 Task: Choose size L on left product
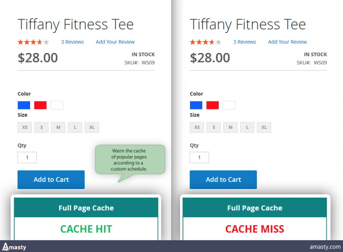[75, 127]
